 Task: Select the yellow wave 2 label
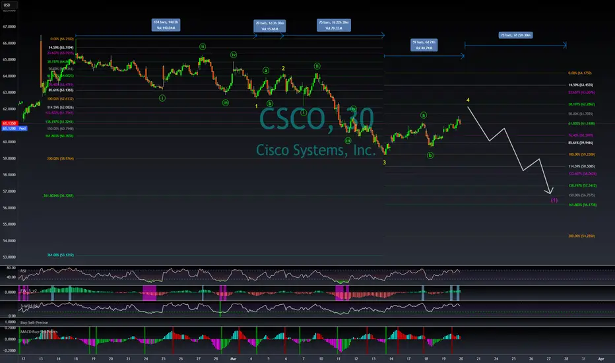[283, 68]
